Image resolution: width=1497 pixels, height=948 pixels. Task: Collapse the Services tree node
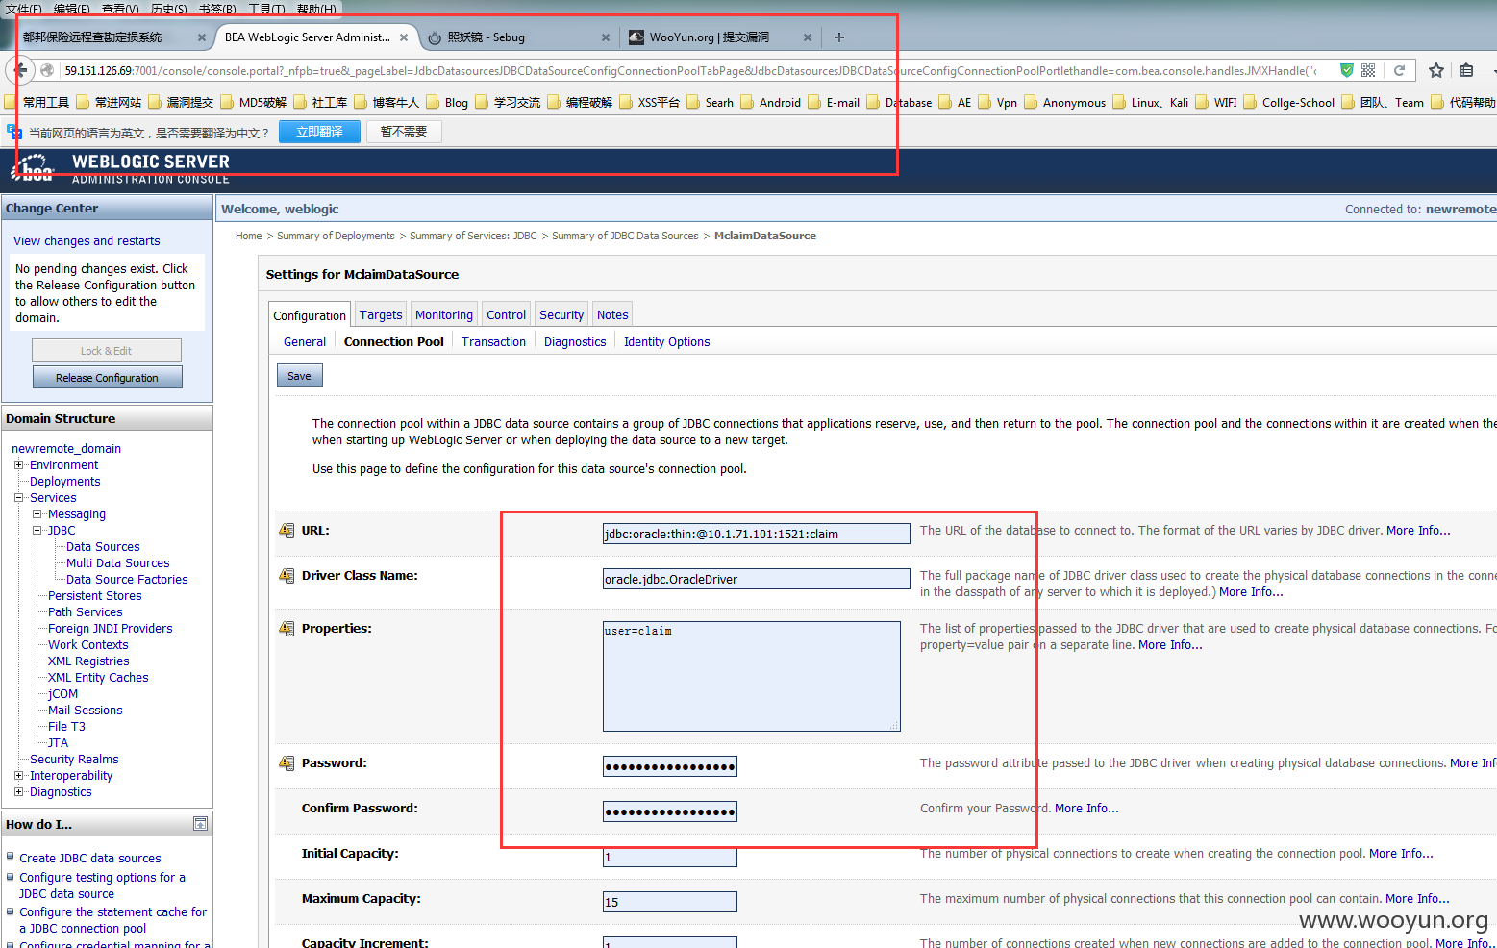pyautogui.click(x=18, y=498)
